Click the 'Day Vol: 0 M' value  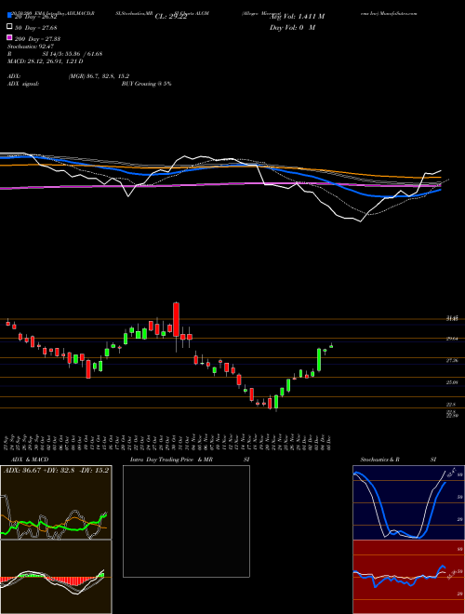(292, 28)
